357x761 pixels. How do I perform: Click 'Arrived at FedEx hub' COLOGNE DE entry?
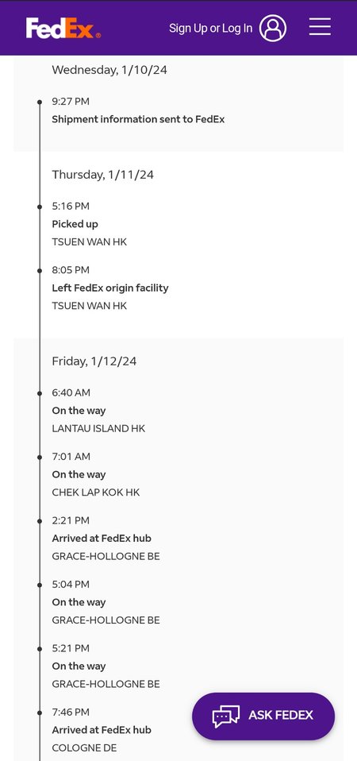[x=102, y=730]
